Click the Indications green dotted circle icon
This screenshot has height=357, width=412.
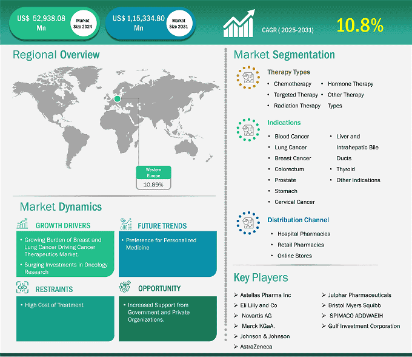(x=248, y=129)
